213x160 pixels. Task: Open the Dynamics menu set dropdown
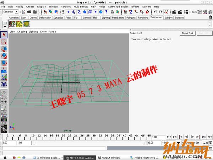tap(16, 12)
